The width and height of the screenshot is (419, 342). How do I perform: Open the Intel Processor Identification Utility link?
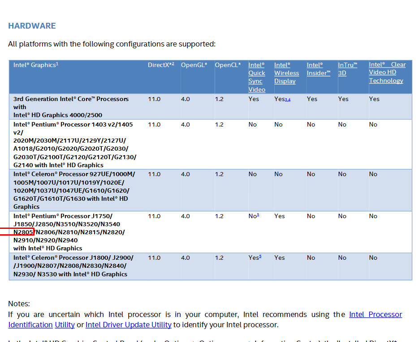click(376, 314)
